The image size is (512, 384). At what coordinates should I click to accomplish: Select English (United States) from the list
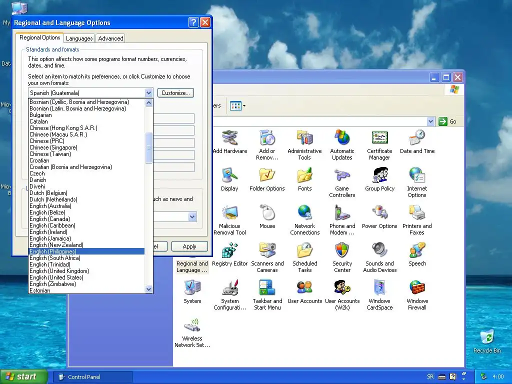click(x=86, y=277)
